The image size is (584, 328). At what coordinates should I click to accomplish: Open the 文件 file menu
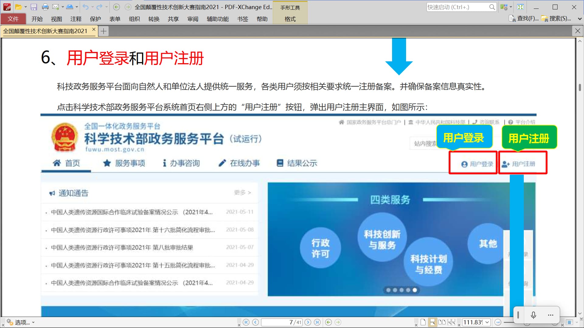13,19
